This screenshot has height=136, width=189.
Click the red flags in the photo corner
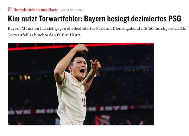pos(102,120)
